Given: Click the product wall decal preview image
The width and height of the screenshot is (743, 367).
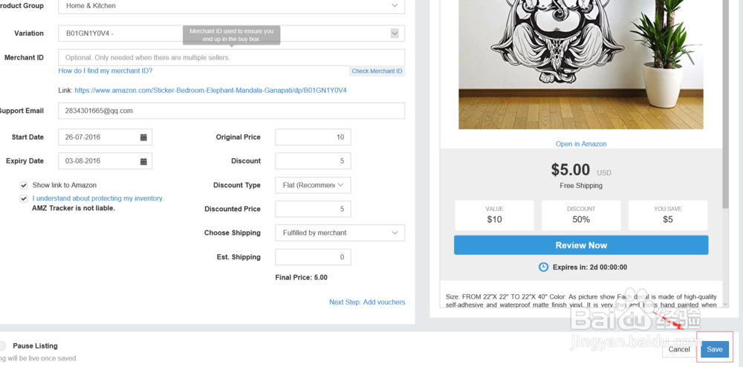Looking at the screenshot, I should click(x=581, y=65).
